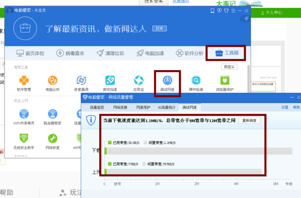Click the 电脑管家 title text
Screen dimensions: 301x198
pyautogui.click(x=22, y=10)
